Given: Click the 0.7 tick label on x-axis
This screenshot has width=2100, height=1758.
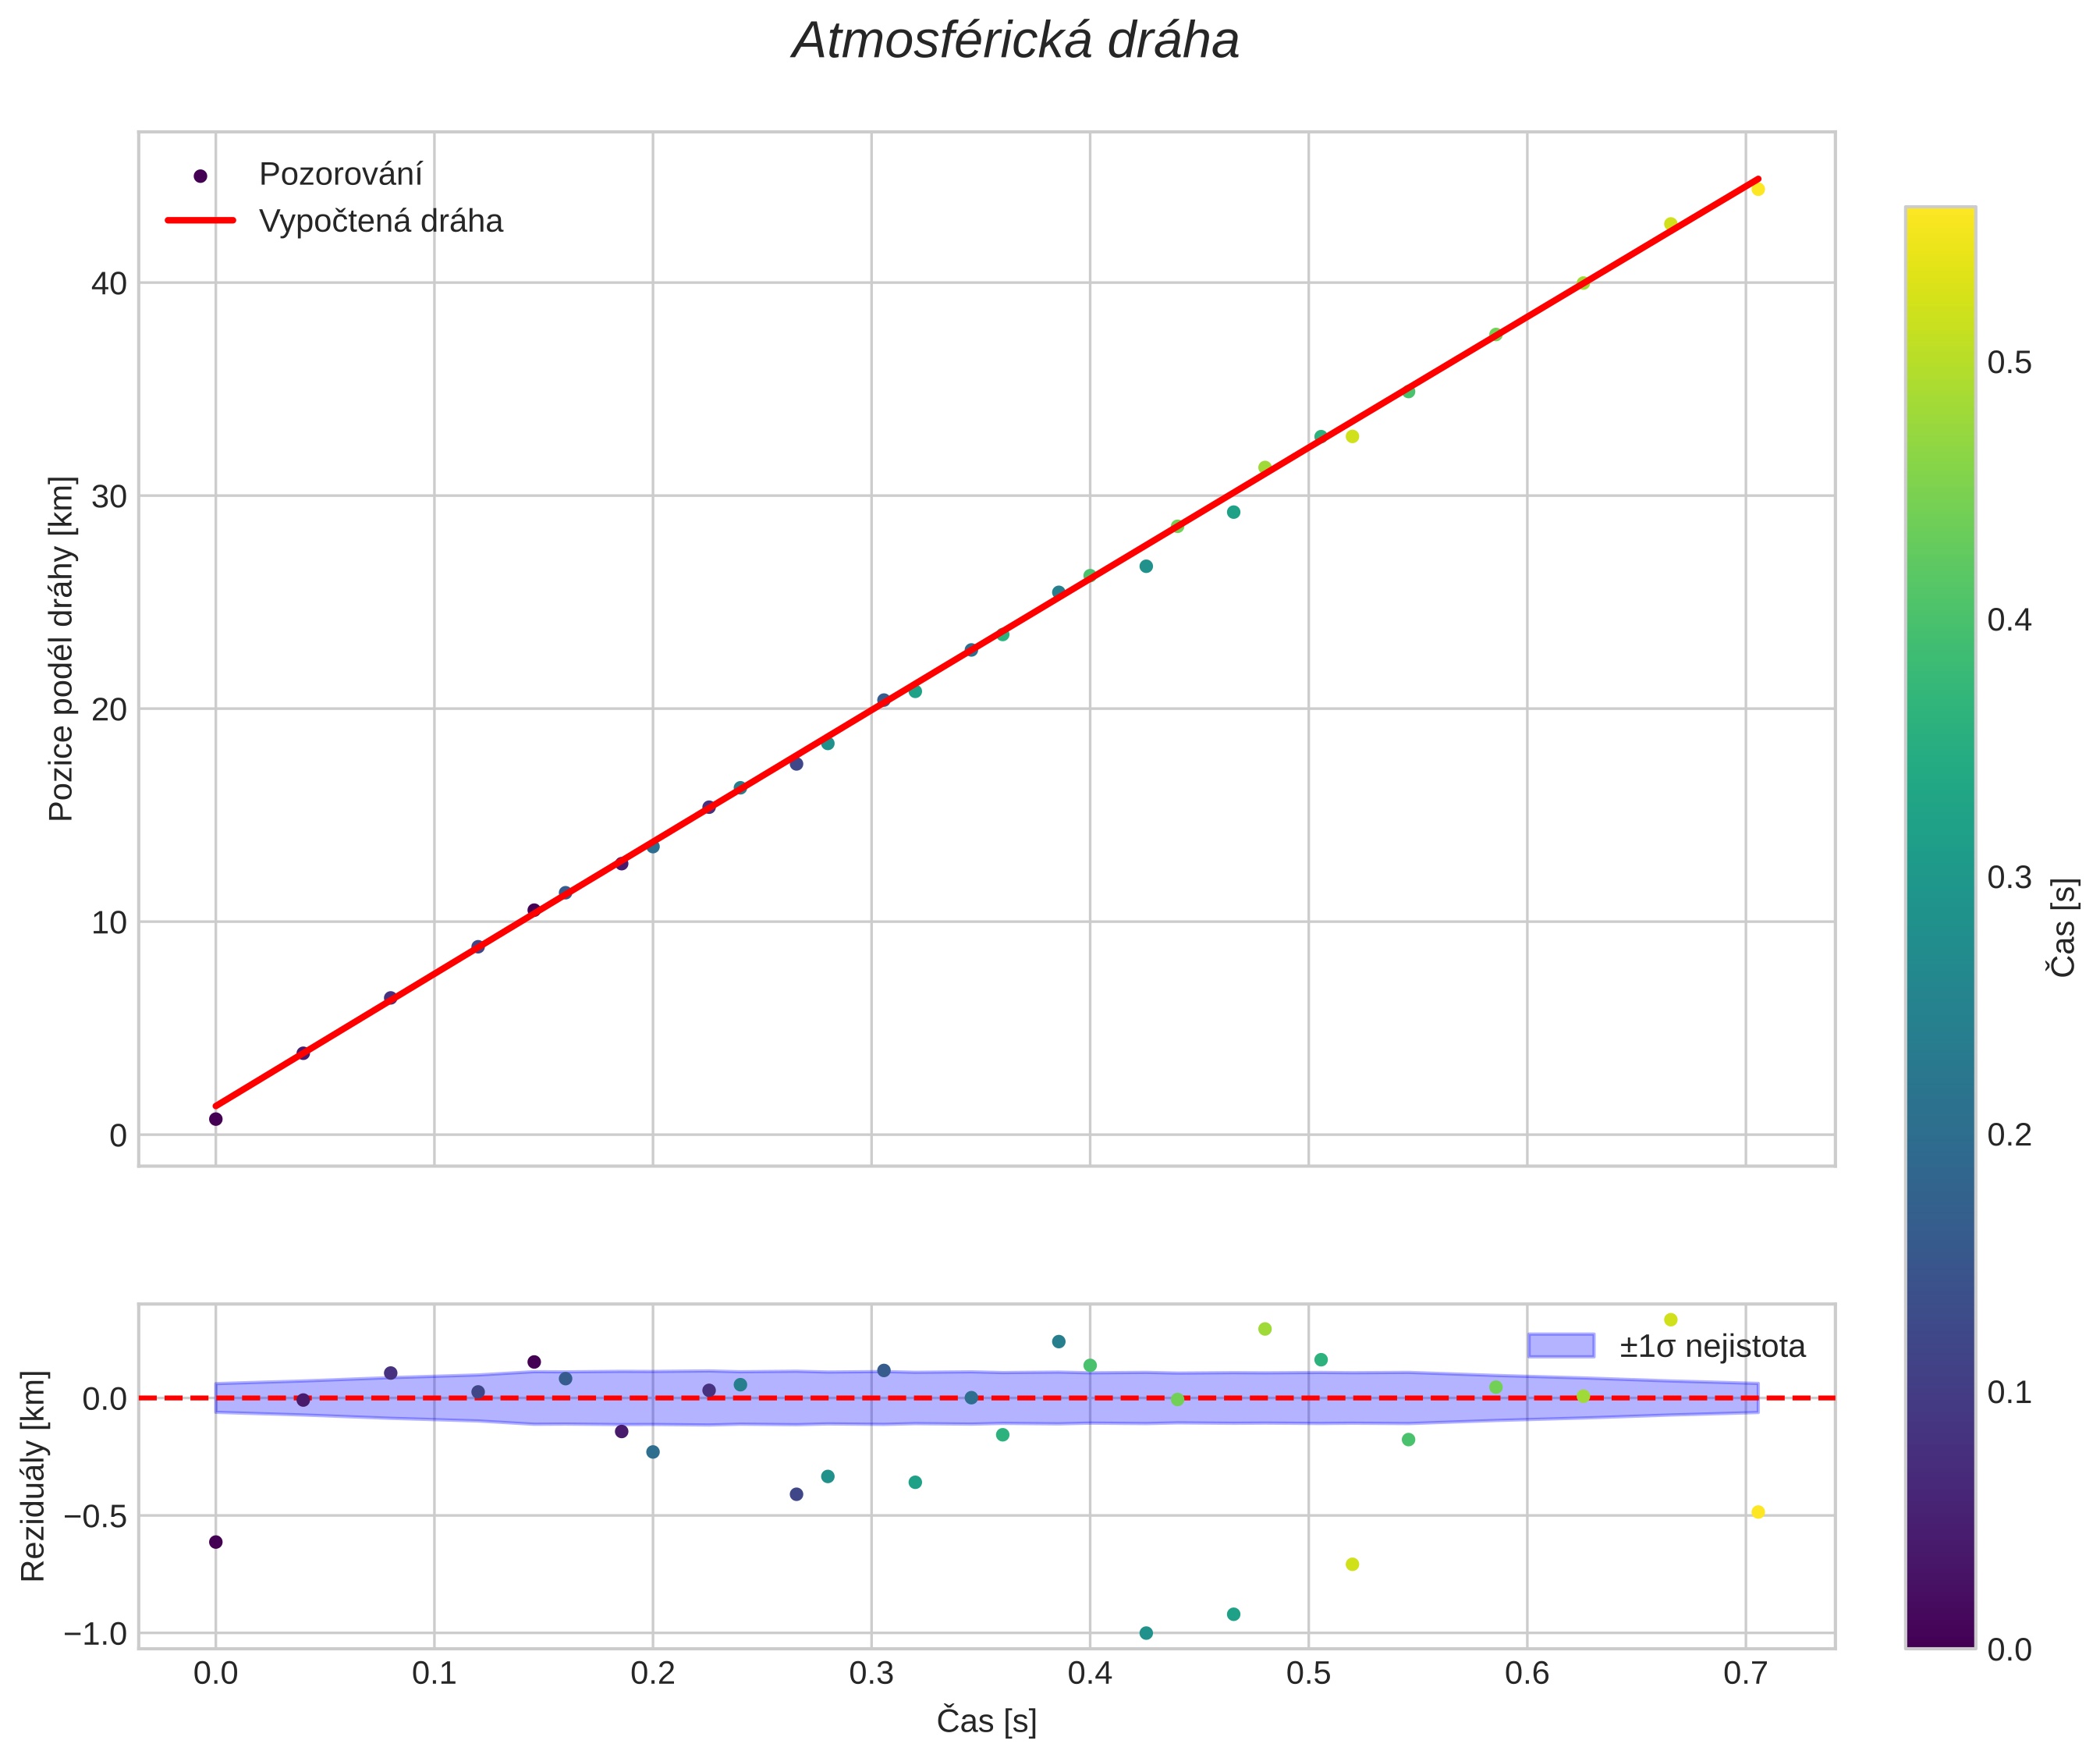Looking at the screenshot, I should tap(1745, 1674).
